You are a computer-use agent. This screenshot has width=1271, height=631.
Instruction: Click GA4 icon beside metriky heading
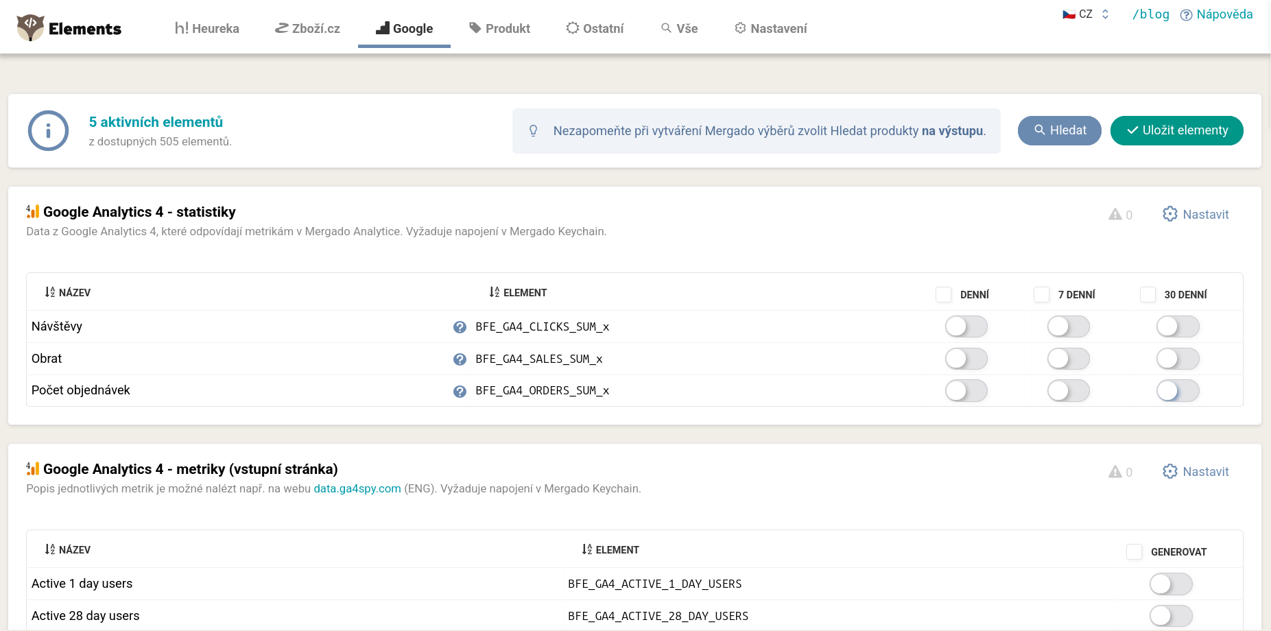click(x=33, y=468)
